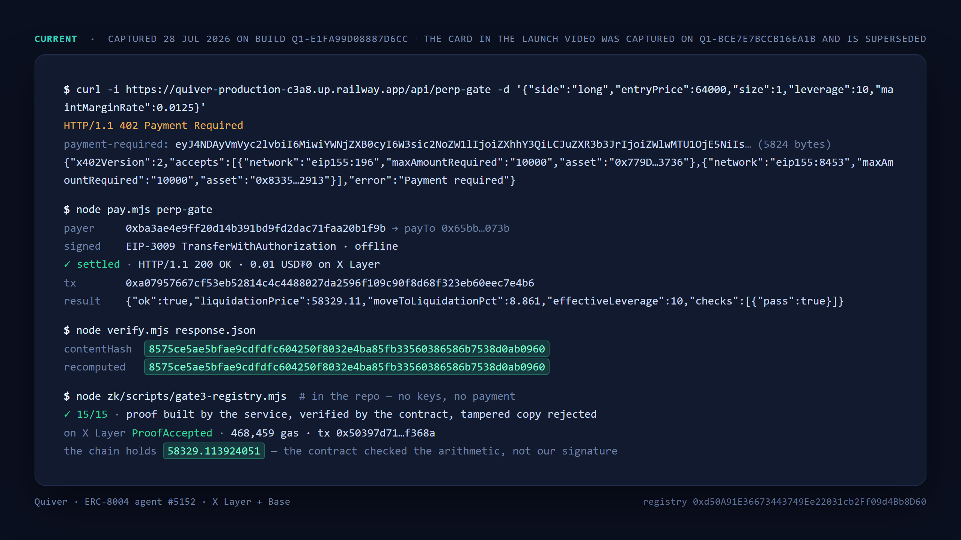Click the payer wallet address

pyautogui.click(x=256, y=228)
